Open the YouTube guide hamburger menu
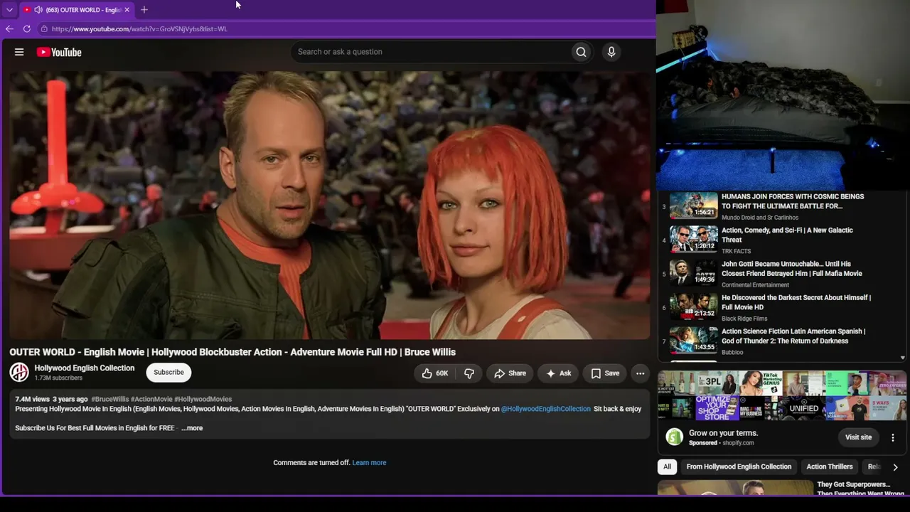 [x=19, y=52]
